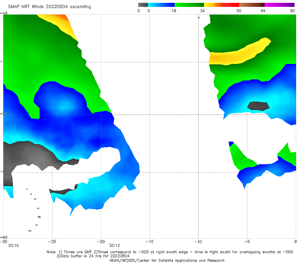Click the gray 0-5 segment of color bar
The height and width of the screenshot is (263, 299).
143,5
